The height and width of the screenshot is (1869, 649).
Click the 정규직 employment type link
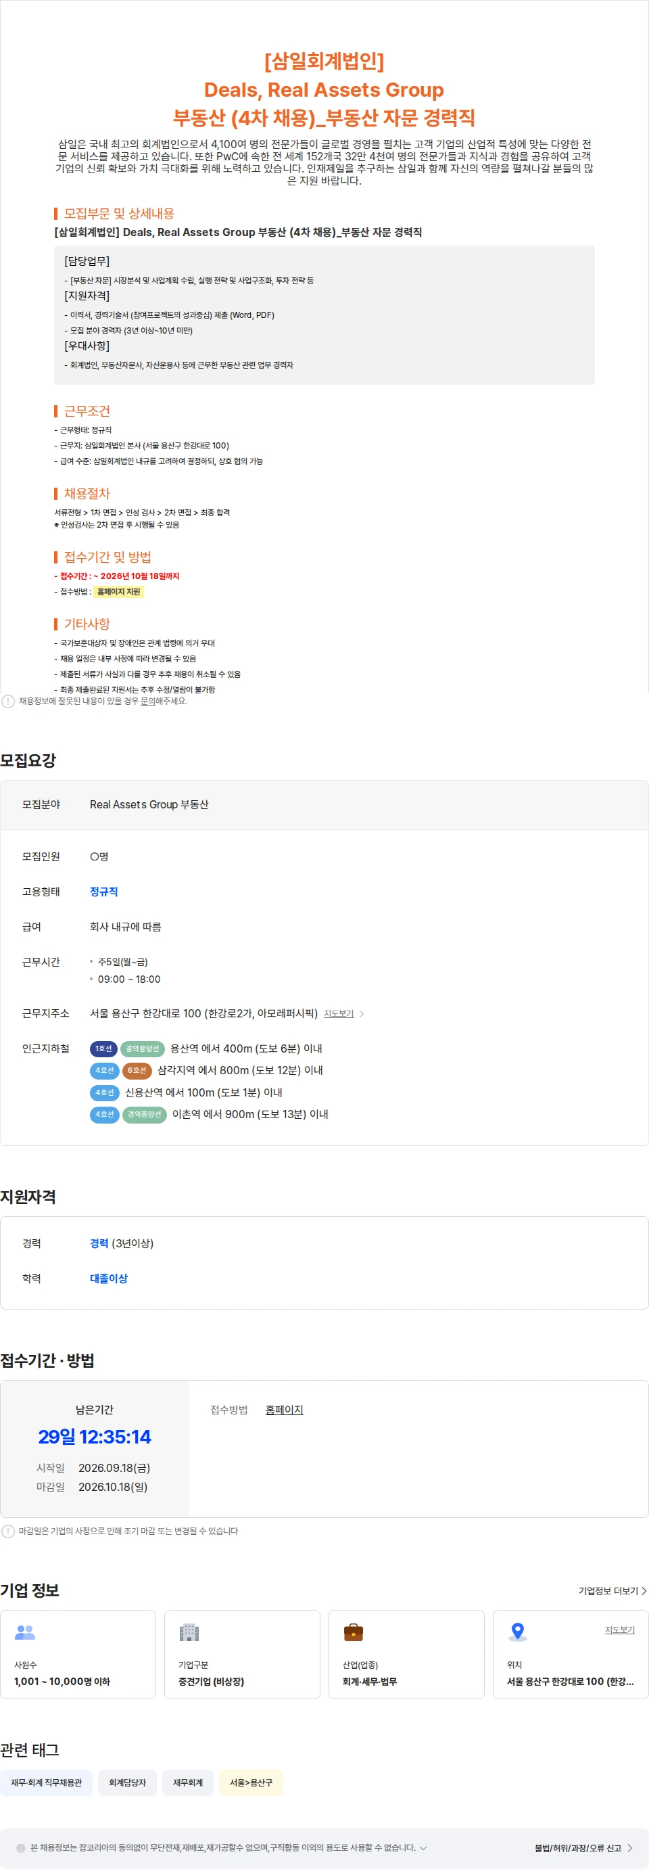pos(103,892)
